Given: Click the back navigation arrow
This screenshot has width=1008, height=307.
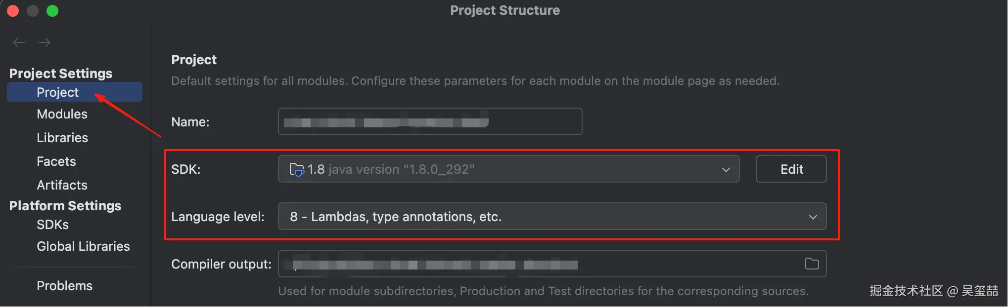Looking at the screenshot, I should coord(19,42).
